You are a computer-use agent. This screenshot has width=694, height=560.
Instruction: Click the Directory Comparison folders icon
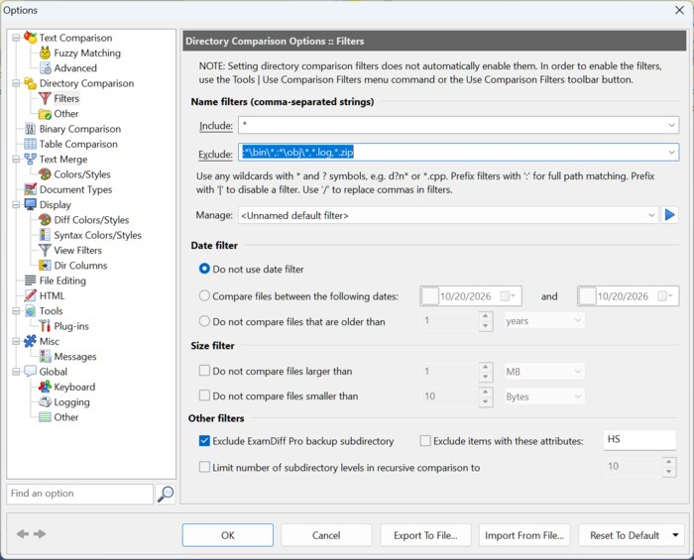coord(30,83)
